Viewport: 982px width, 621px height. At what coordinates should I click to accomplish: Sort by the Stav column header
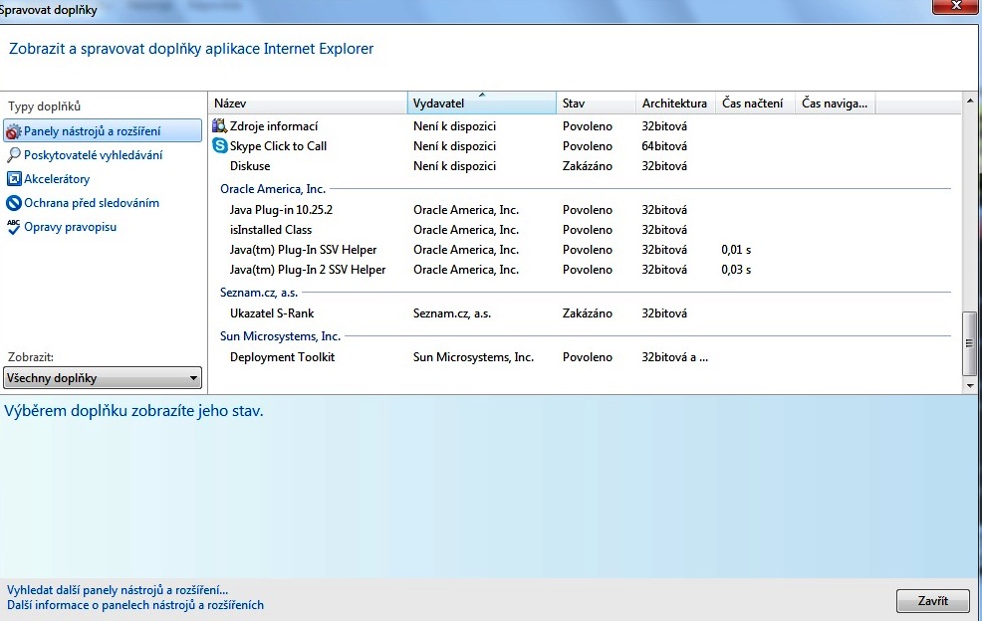pyautogui.click(x=595, y=103)
